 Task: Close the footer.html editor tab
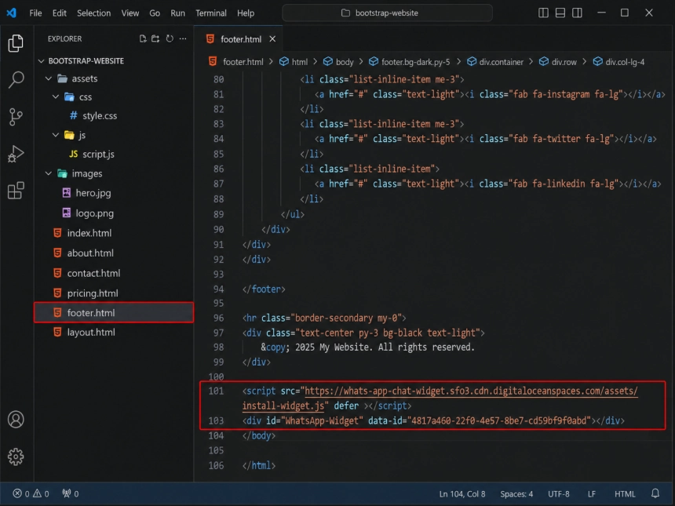pyautogui.click(x=272, y=39)
